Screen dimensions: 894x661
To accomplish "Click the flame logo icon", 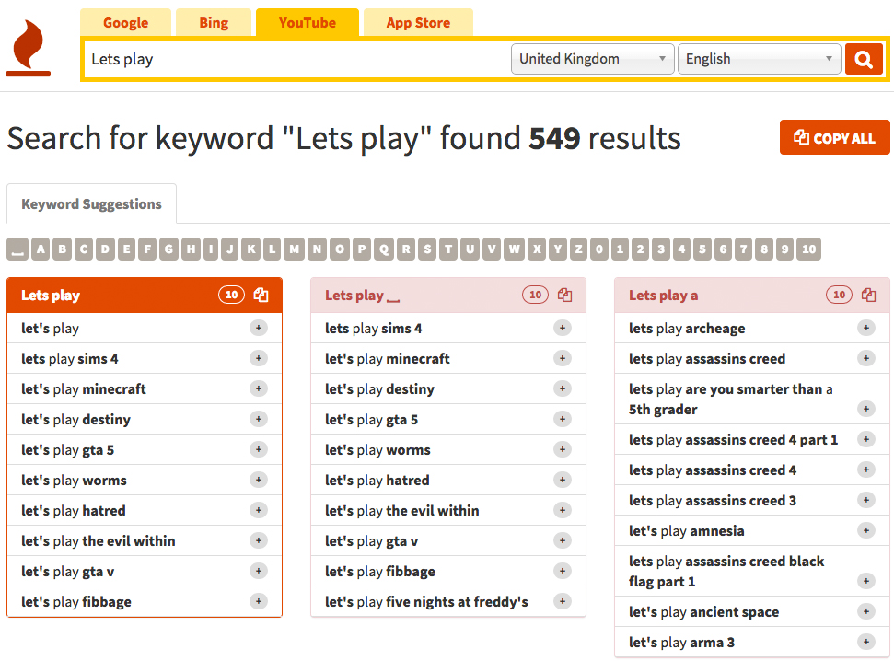I will coord(28,48).
